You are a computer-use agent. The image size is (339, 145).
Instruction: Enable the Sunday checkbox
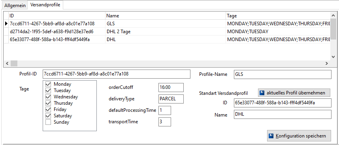pyautogui.click(x=48, y=122)
